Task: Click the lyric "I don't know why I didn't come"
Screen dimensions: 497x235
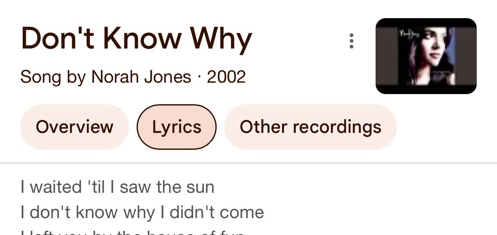Action: [x=142, y=212]
